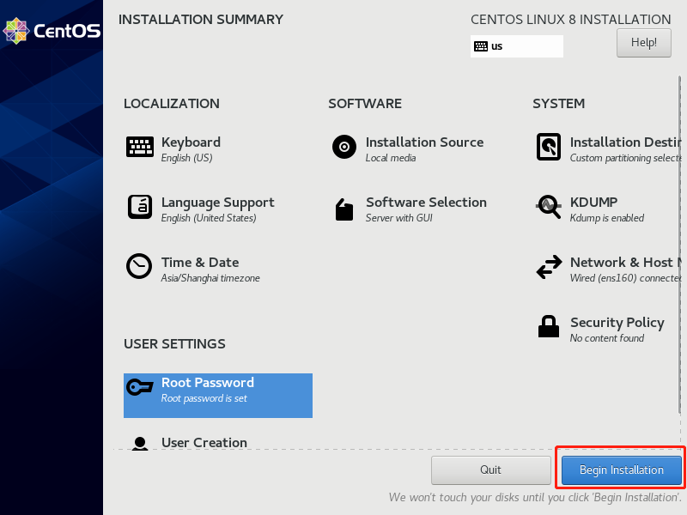Click Begin Installation button
This screenshot has width=687, height=515.
pyautogui.click(x=621, y=470)
